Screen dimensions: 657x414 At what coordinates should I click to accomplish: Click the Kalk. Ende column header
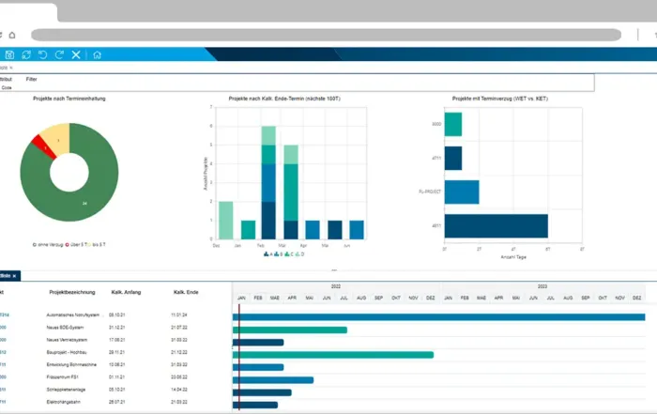coord(186,292)
